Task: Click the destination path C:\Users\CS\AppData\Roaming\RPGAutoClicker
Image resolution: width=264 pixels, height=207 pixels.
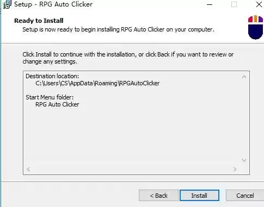Action: click(97, 83)
